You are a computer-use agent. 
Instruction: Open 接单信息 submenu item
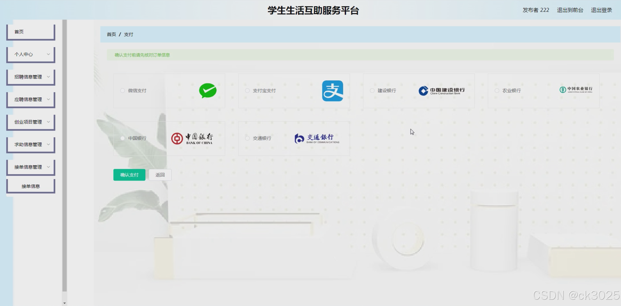point(31,186)
